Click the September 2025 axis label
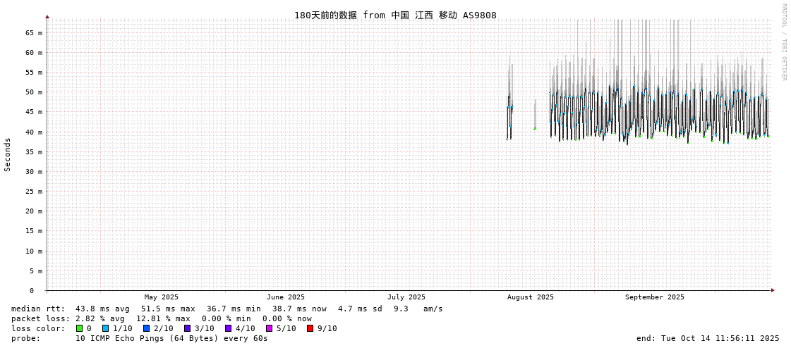 654,297
